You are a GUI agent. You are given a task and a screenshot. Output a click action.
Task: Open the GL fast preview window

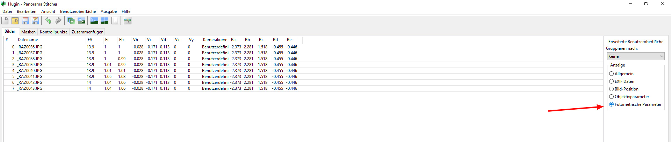click(94, 21)
